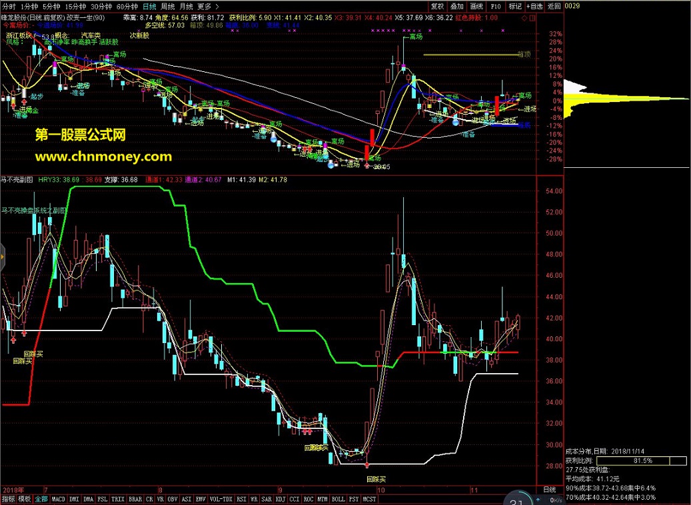Click the 27.75处获利盘 text

click(x=588, y=470)
